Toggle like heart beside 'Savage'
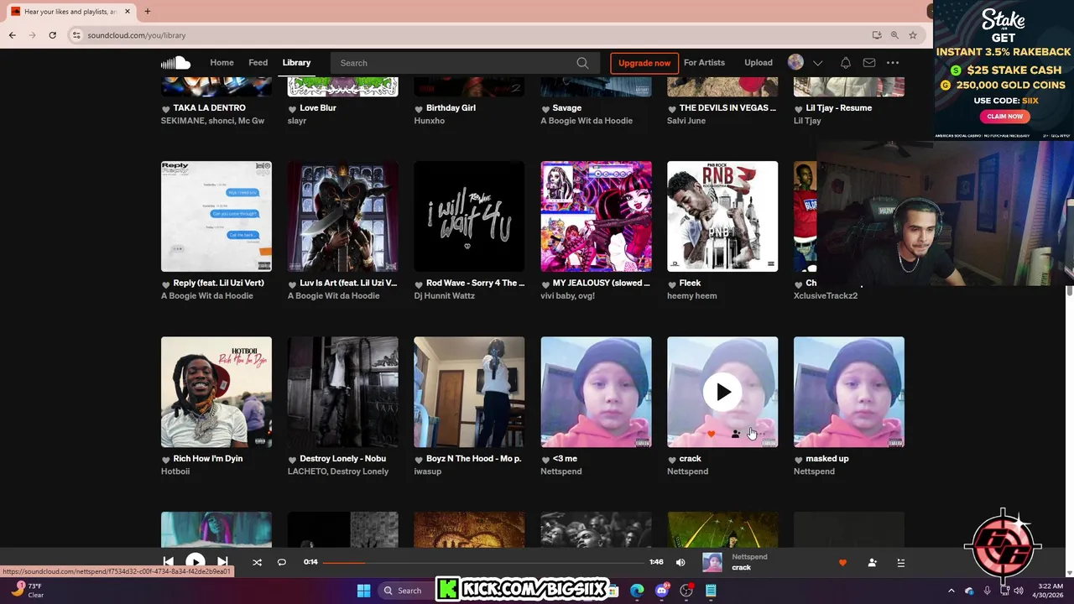The image size is (1074, 604). (x=545, y=109)
